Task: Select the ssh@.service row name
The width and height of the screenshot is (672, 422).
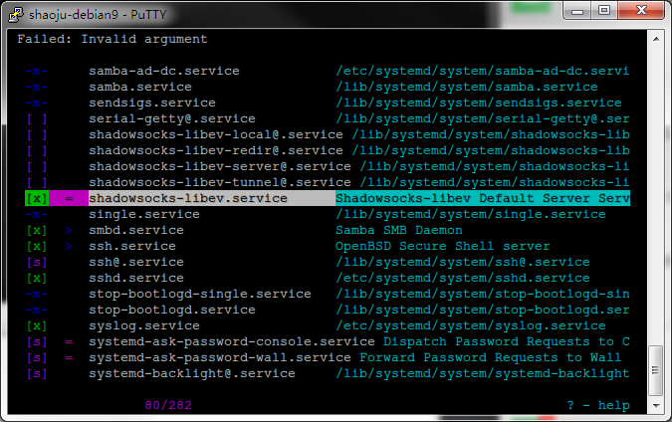Action: 136,262
